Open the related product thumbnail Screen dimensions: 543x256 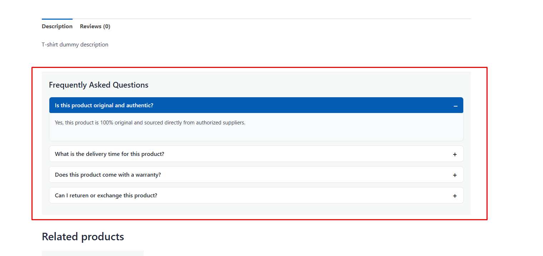[x=93, y=253]
